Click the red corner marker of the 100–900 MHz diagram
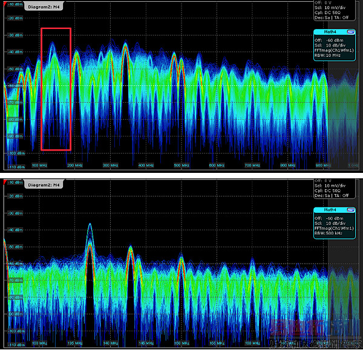Viewport: 363px width, 350px height. 5,4
